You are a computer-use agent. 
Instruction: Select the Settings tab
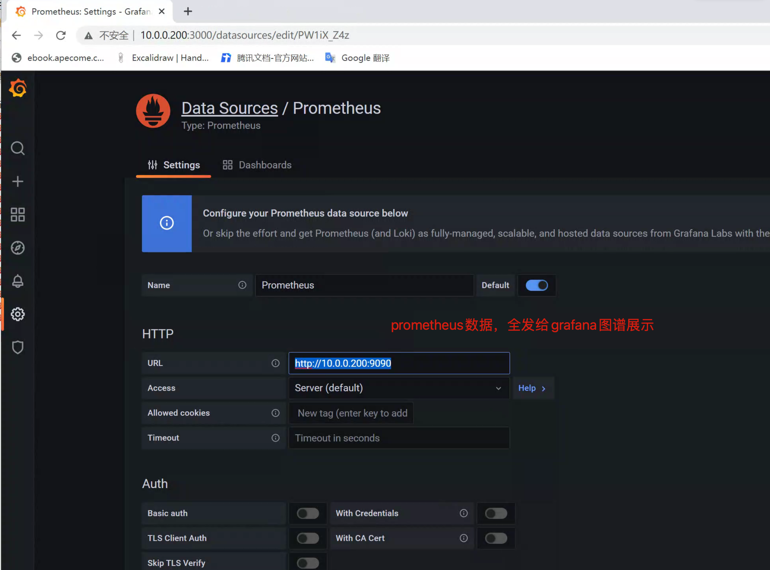click(174, 165)
